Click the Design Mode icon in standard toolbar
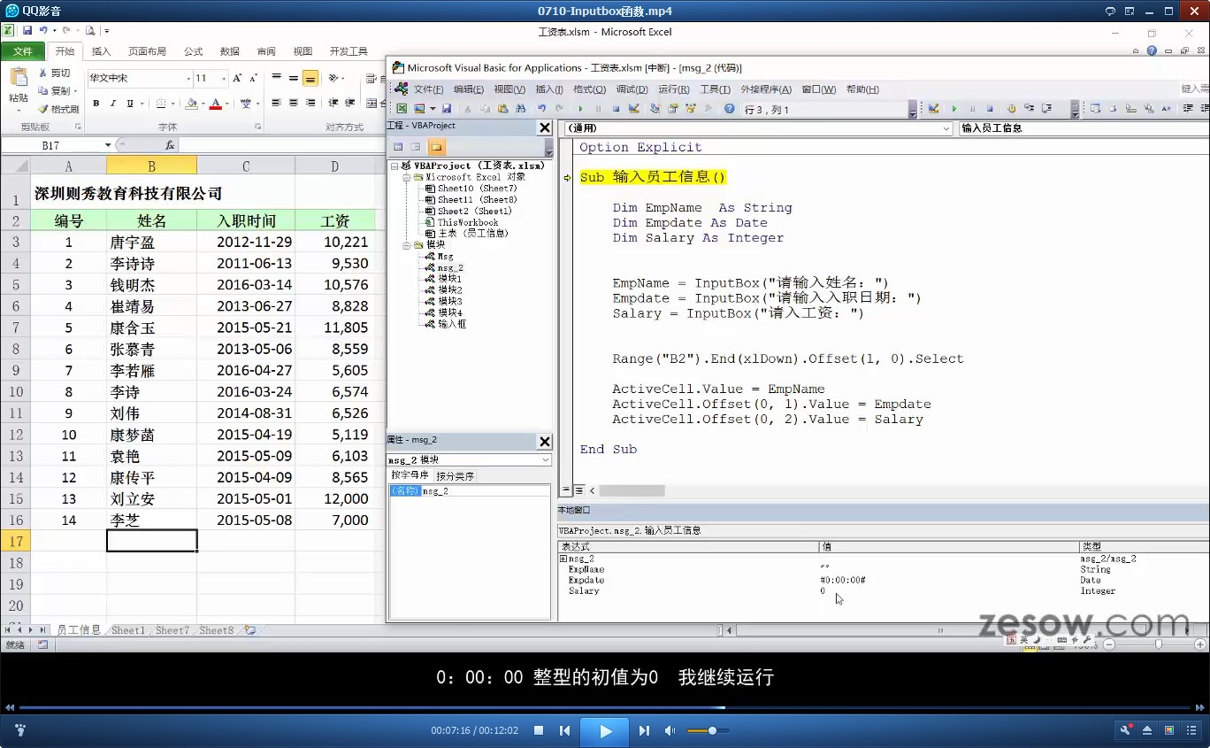The image size is (1210, 748). pos(634,109)
